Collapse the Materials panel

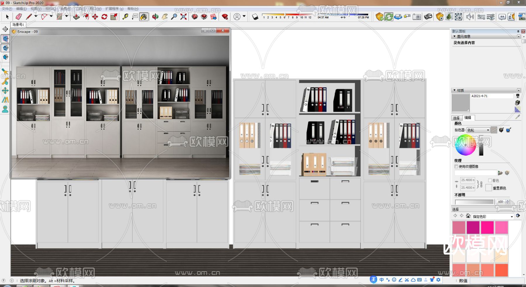[454, 90]
